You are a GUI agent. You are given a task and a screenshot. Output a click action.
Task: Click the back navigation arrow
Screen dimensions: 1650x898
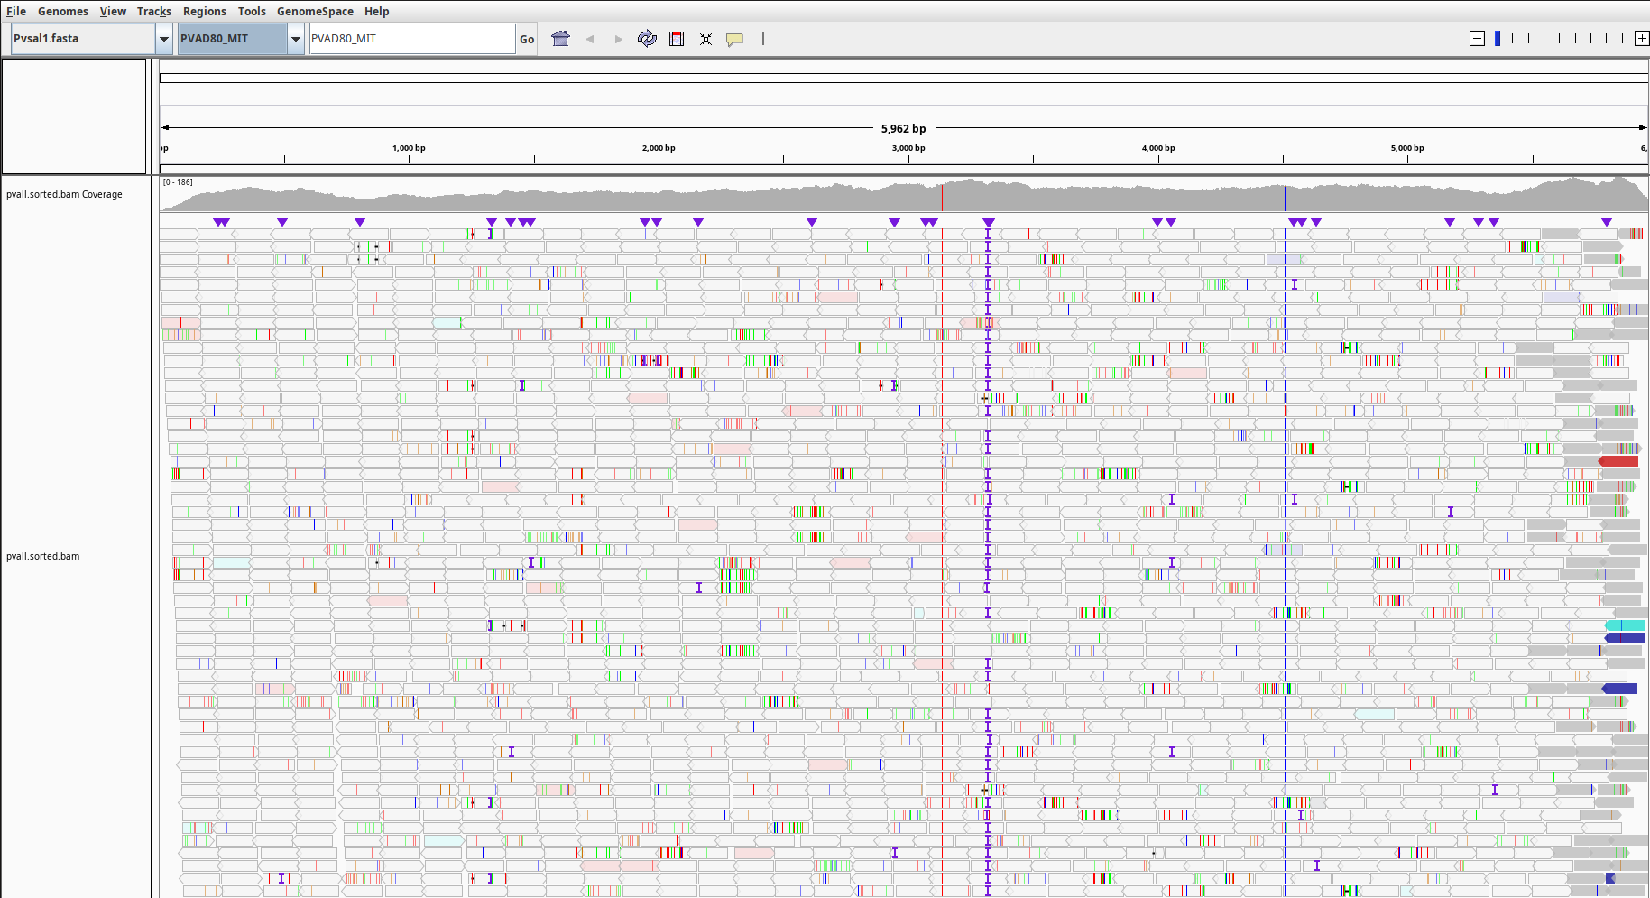[x=590, y=38]
